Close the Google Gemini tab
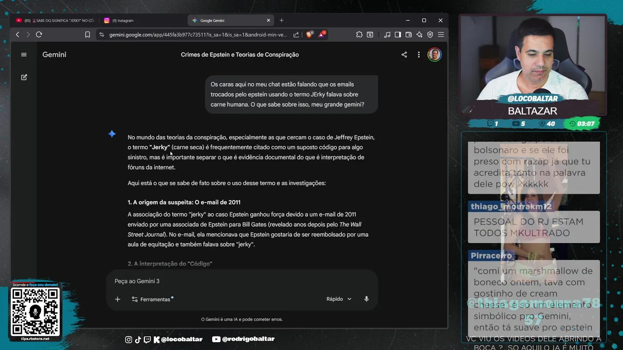Viewport: 623px width, 350px height. (x=268, y=20)
